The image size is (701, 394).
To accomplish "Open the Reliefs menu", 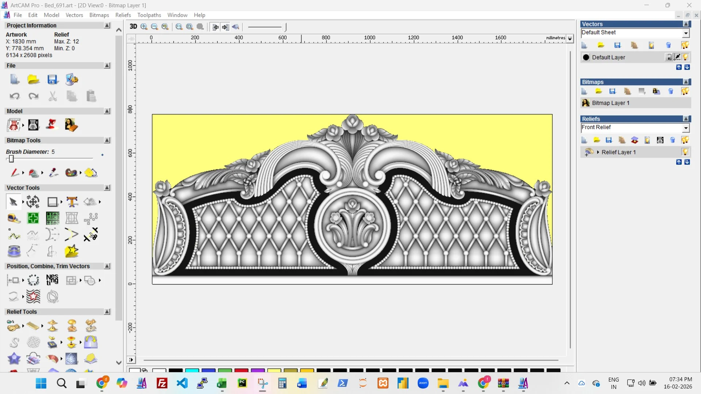I will tap(123, 15).
